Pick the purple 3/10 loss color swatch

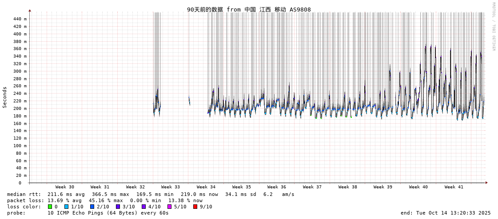118,207
